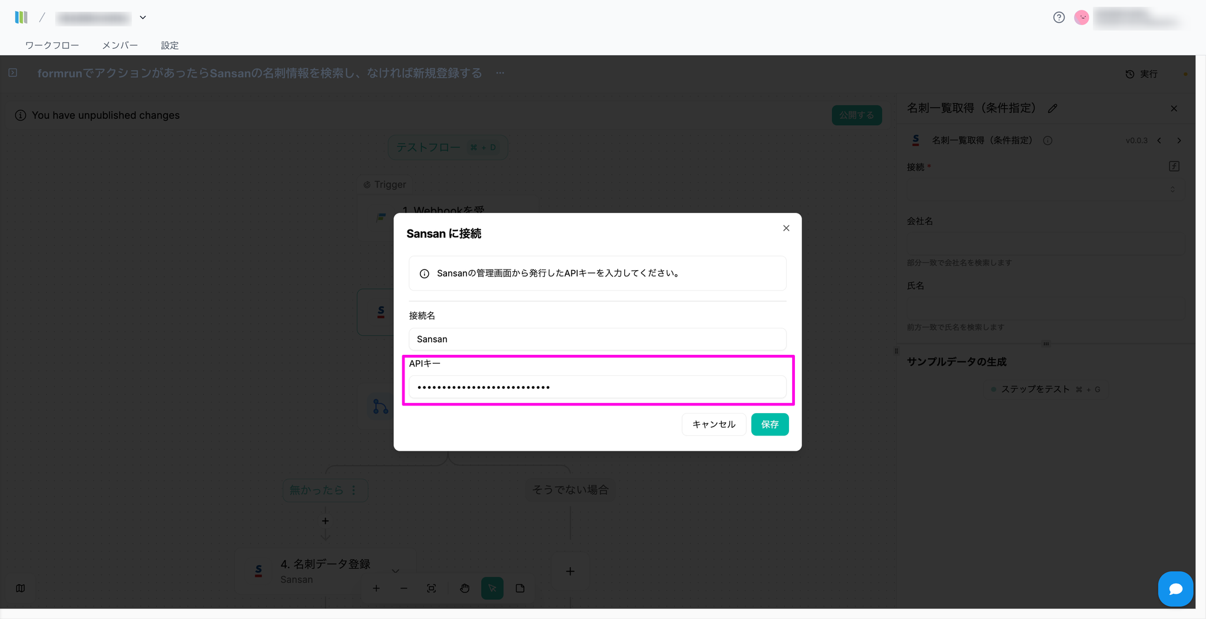
Task: Close the Sansan に接続 dialog
Action: point(786,228)
